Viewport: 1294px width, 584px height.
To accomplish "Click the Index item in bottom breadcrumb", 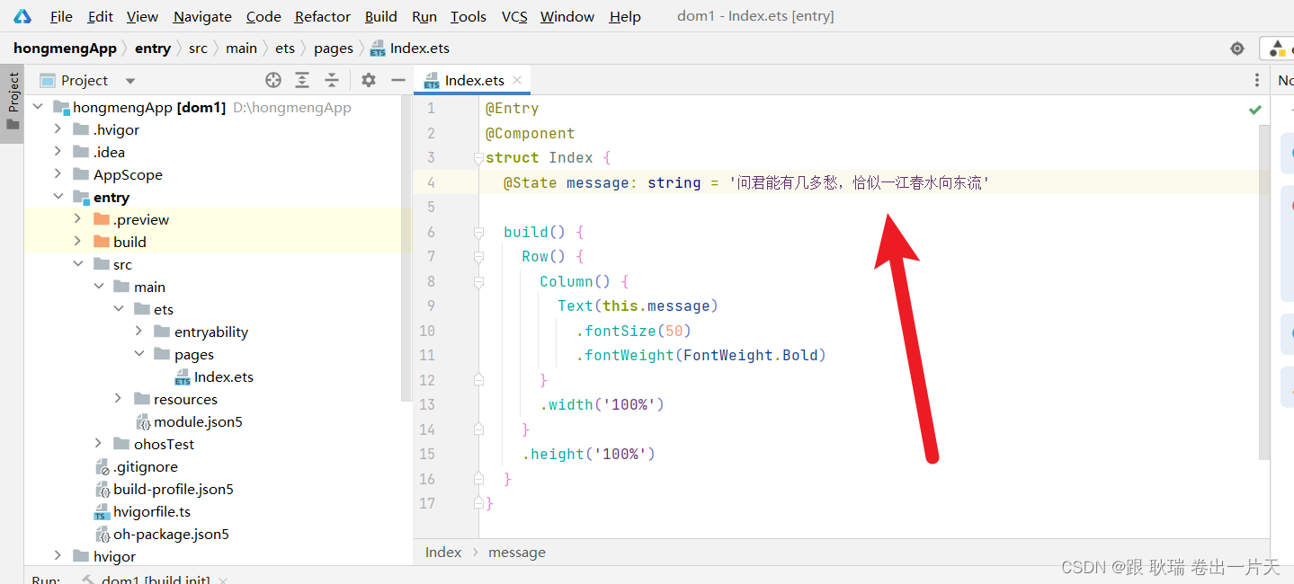I will [x=443, y=552].
